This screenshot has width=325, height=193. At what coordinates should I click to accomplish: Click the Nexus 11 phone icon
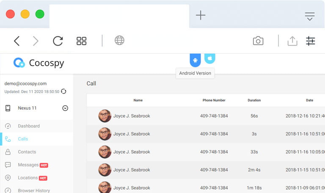(x=8, y=108)
